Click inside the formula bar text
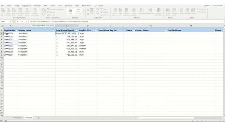Screen dimensions: 225x126 (x=59, y=22)
